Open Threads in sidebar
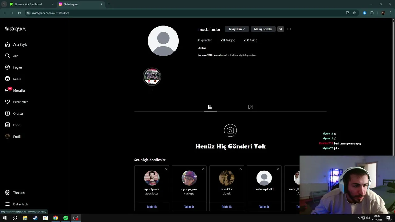 click(x=15, y=193)
